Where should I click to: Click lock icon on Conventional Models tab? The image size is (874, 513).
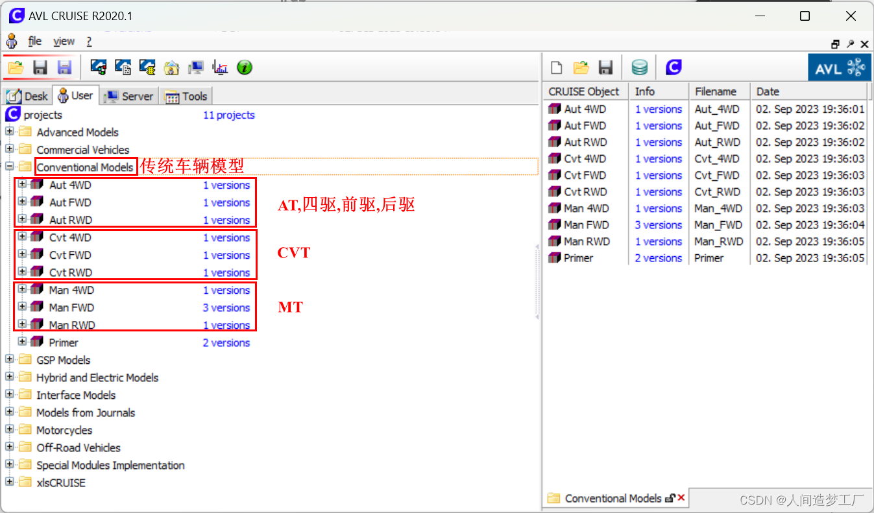coord(670,498)
